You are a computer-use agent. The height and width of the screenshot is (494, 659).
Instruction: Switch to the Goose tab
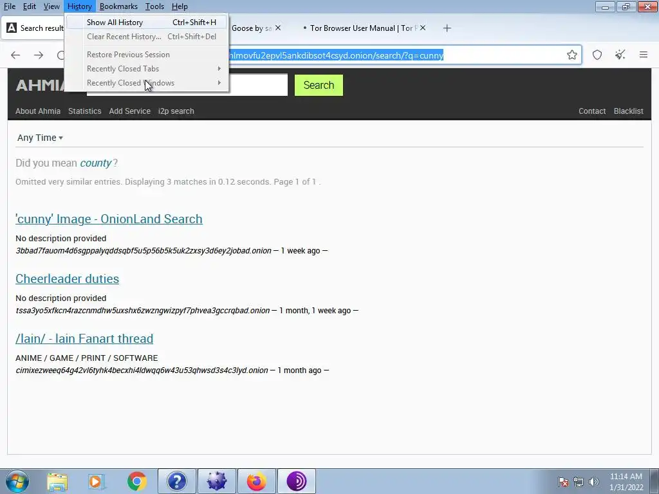coord(252,28)
